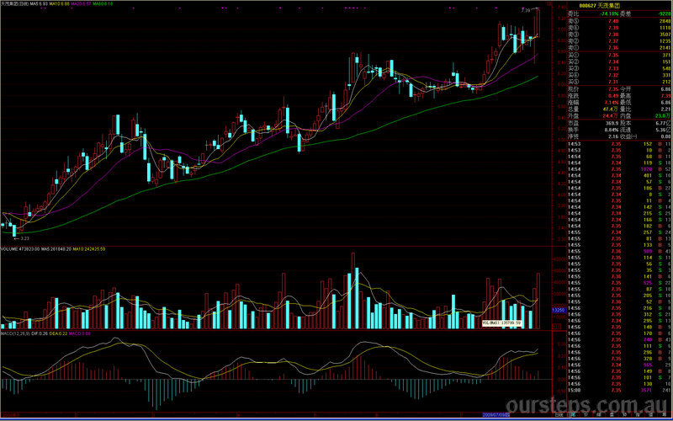Click the 现价 current price label
Viewport: 673px width, 421px height.
tap(573, 89)
